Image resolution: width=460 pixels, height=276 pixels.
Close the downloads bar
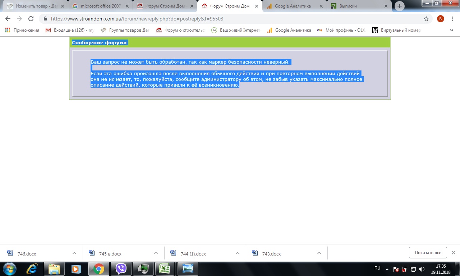454,253
